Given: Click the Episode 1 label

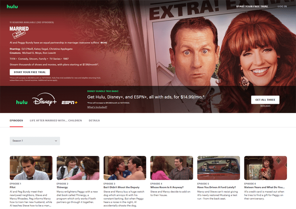Looking at the screenshot, I should 15,183.
